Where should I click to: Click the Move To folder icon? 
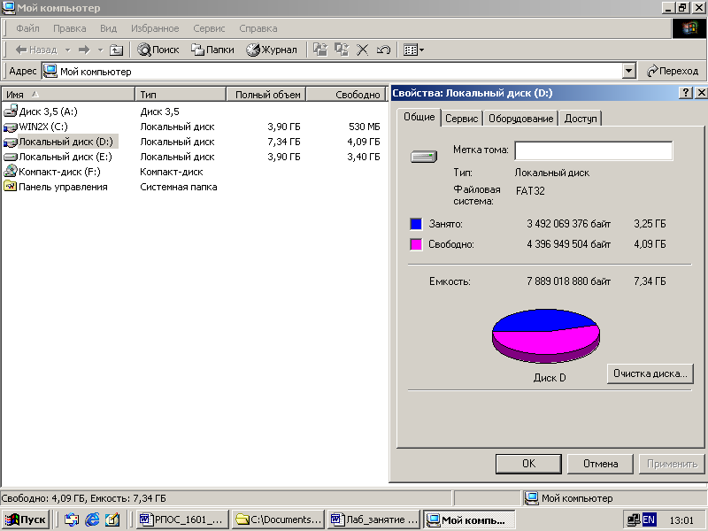tap(320, 50)
